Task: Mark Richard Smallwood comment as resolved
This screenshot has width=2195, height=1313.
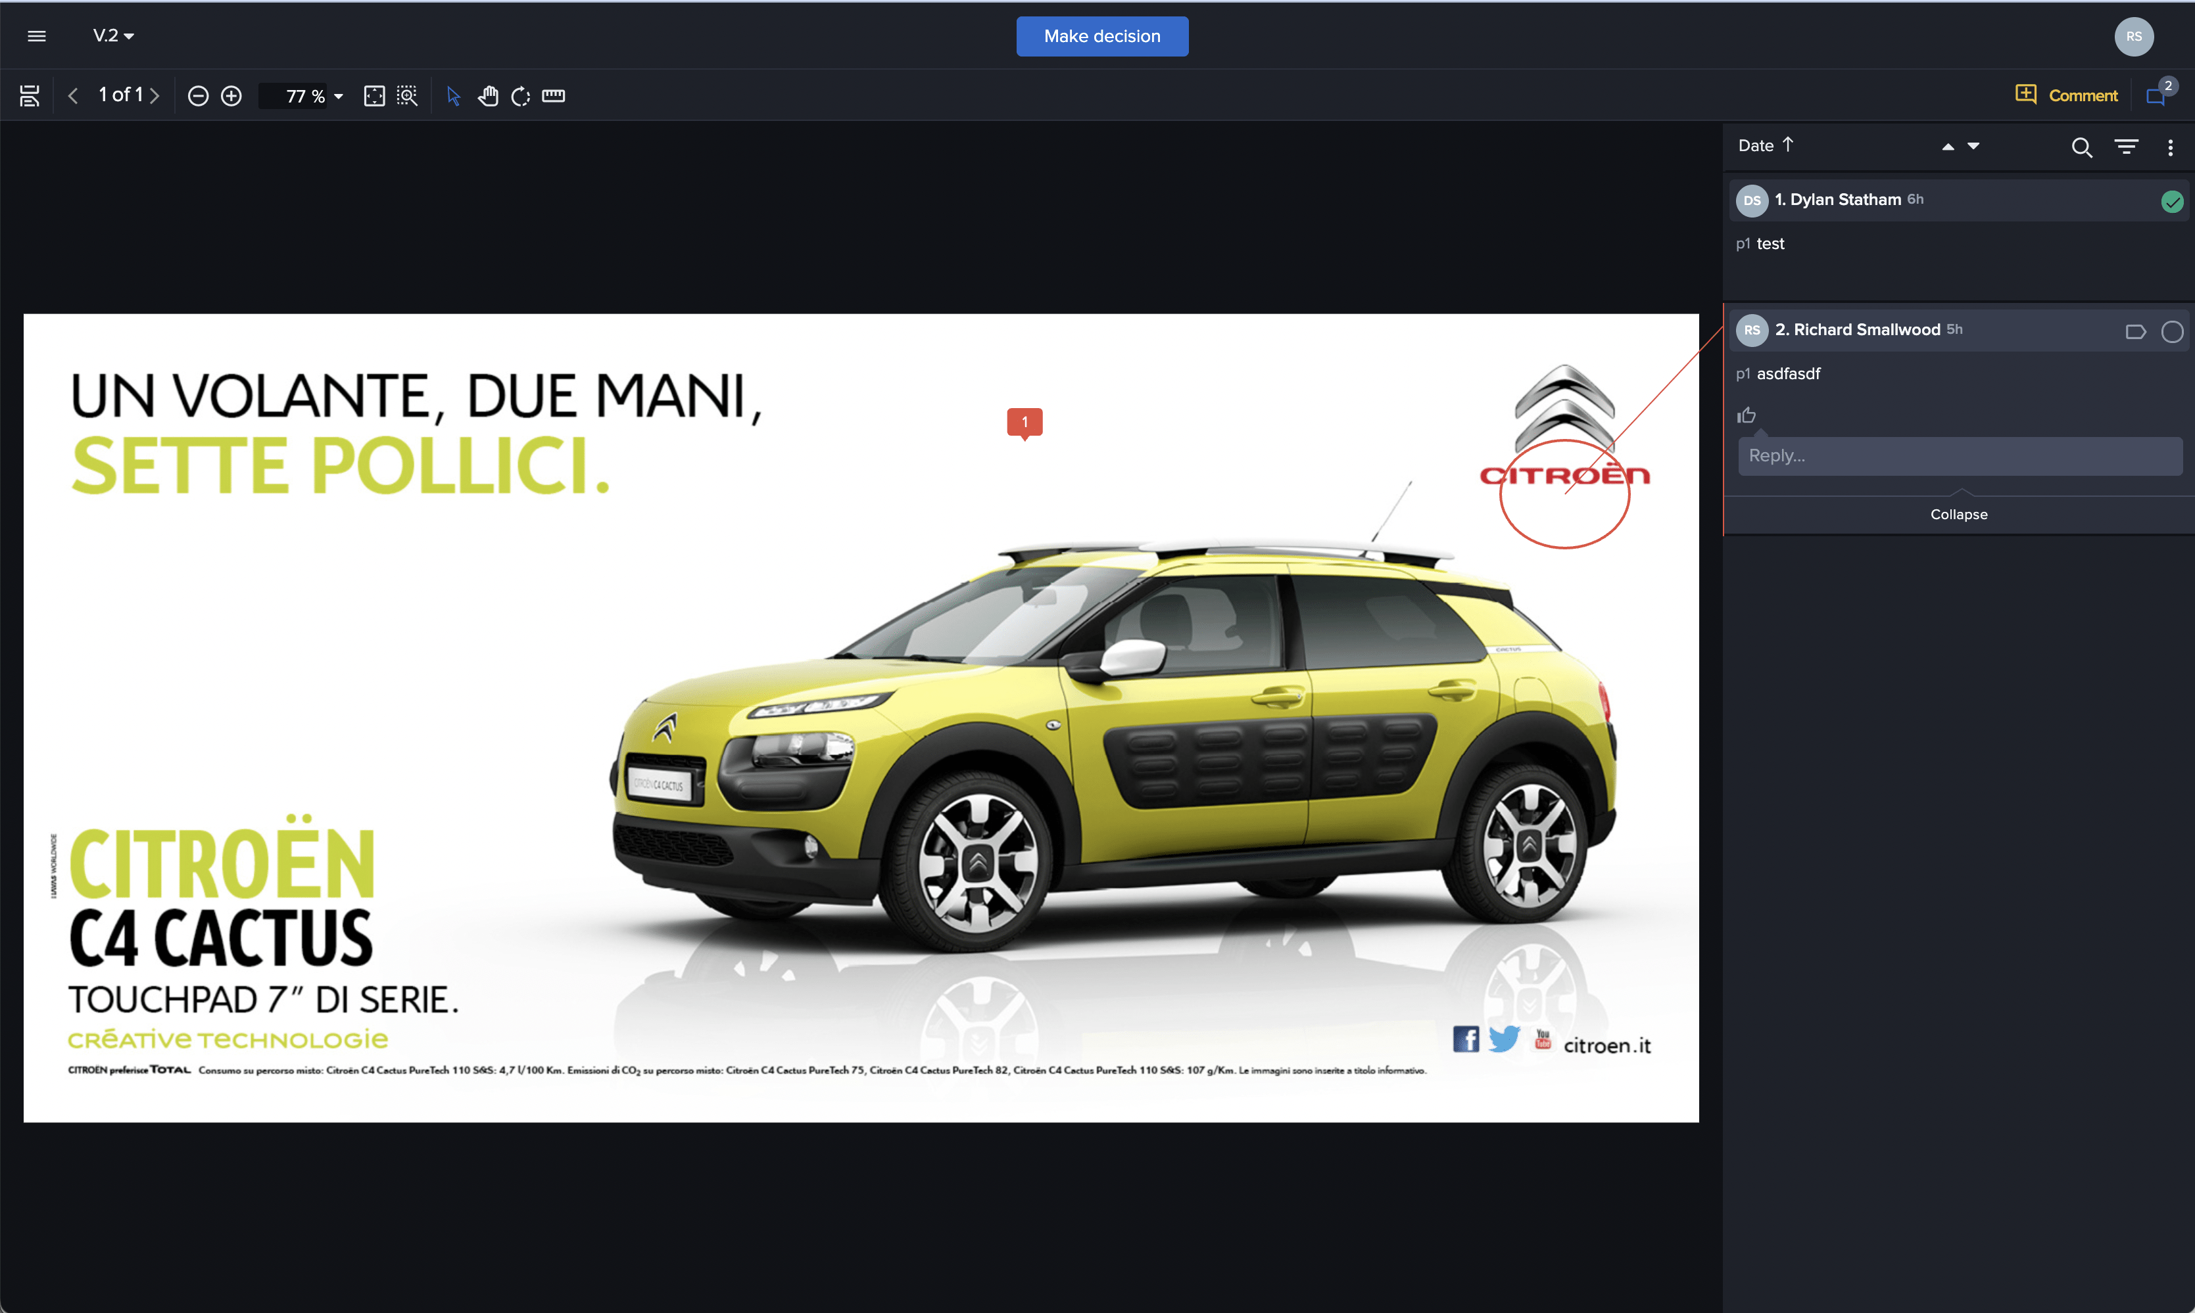Action: (x=2172, y=332)
